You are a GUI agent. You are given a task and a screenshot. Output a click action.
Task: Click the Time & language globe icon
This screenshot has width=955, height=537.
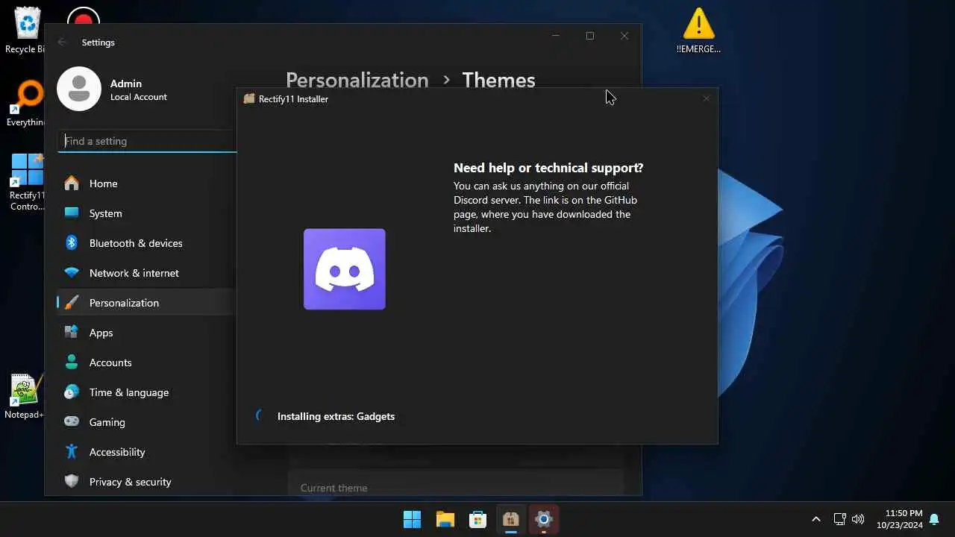click(72, 392)
